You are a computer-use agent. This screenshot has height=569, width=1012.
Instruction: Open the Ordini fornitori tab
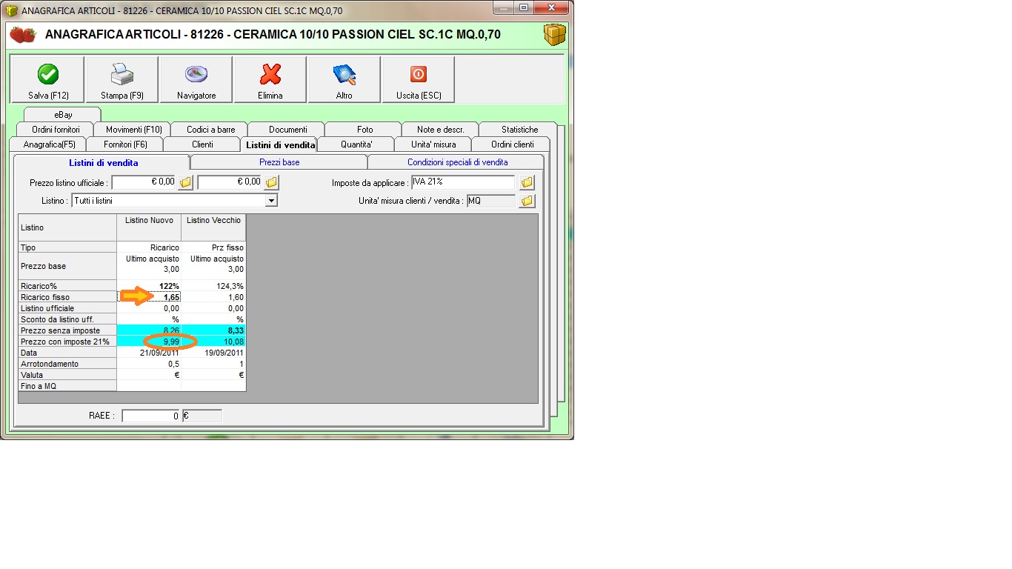click(56, 130)
